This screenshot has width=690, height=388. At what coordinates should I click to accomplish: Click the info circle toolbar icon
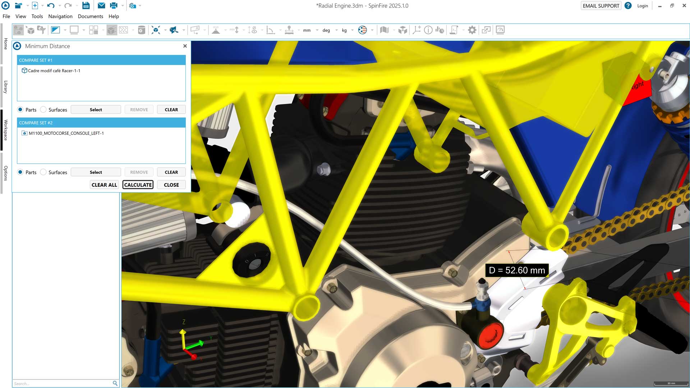click(x=428, y=30)
